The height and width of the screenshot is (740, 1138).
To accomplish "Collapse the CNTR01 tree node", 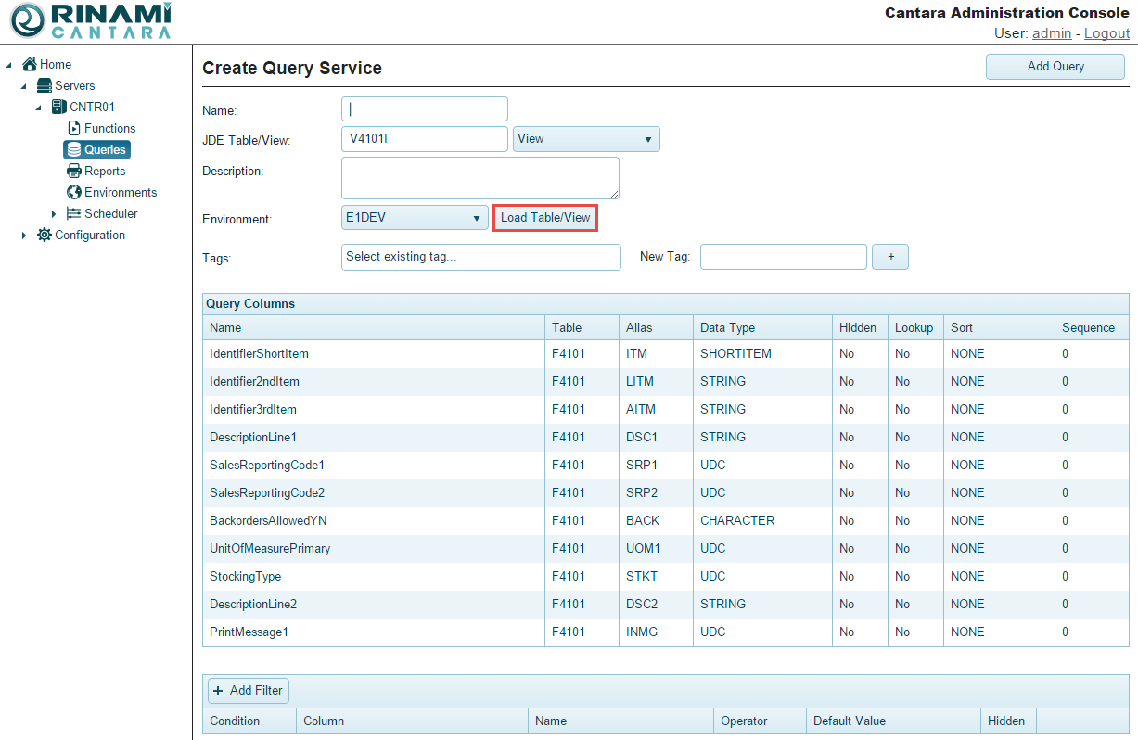I will point(39,108).
